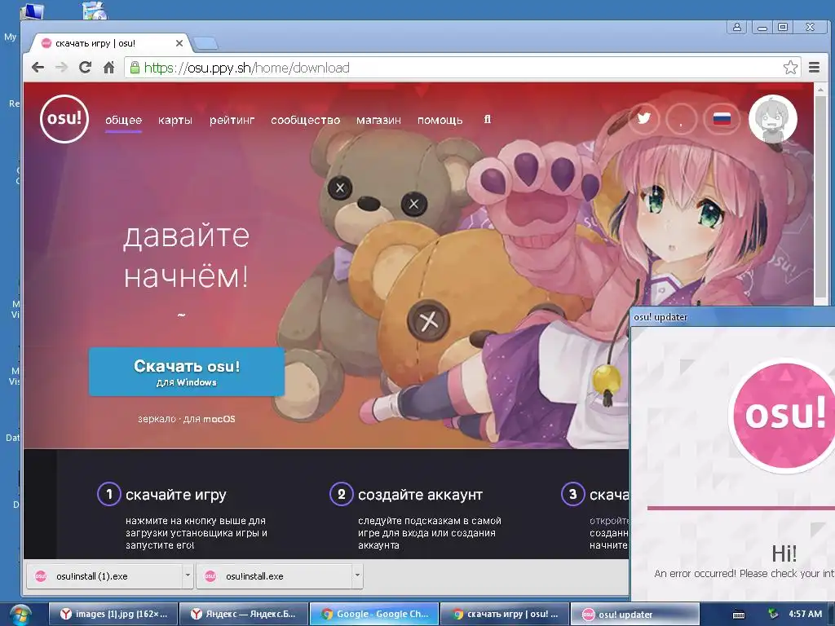
Task: Click the давайте начнём! headline text
Action: point(187,255)
